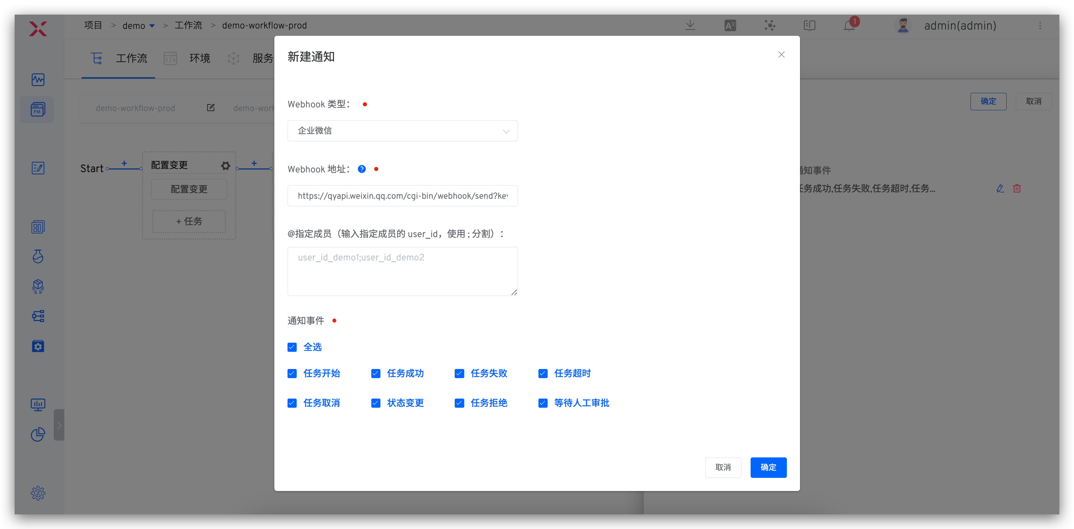Open the documentation book icon in header
The width and height of the screenshot is (1074, 529).
[809, 26]
